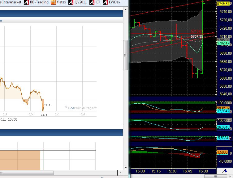This screenshot has width=233, height=178.
Task: Open the CT bookmark
Action: [98, 2]
